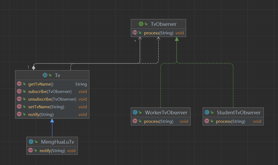Click method icon in WorkerTvObserver

click(135, 121)
